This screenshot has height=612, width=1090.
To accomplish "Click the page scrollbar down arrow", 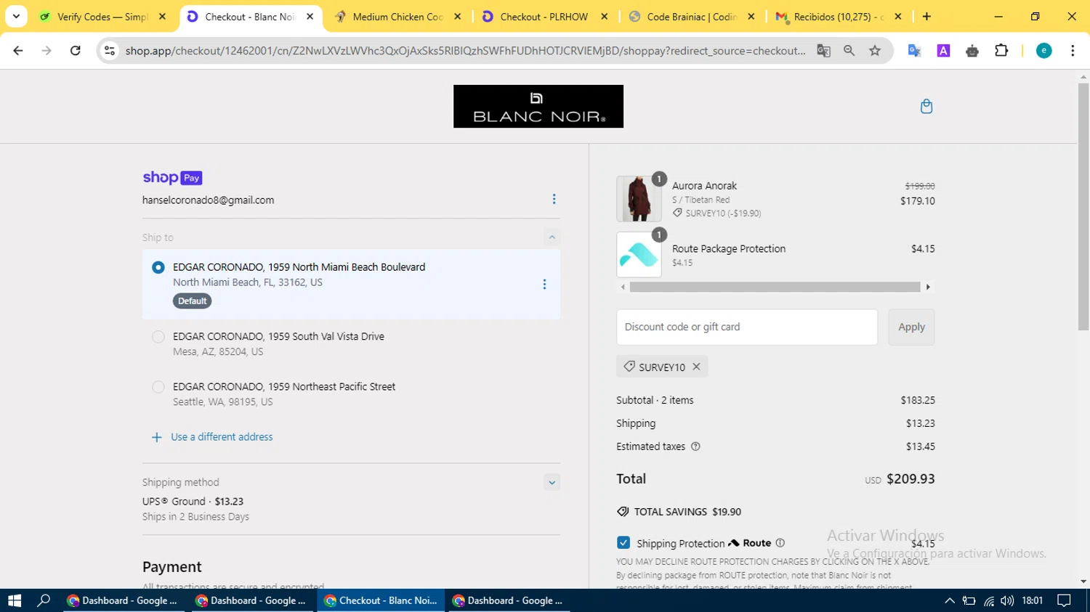I will (1083, 582).
